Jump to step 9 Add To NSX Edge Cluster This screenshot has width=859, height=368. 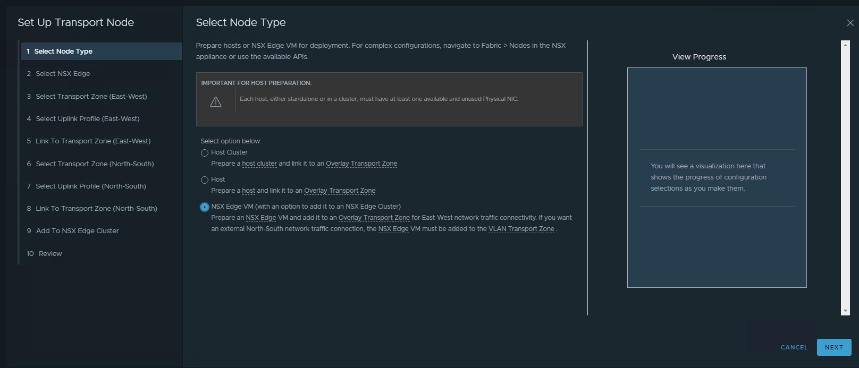(x=77, y=231)
